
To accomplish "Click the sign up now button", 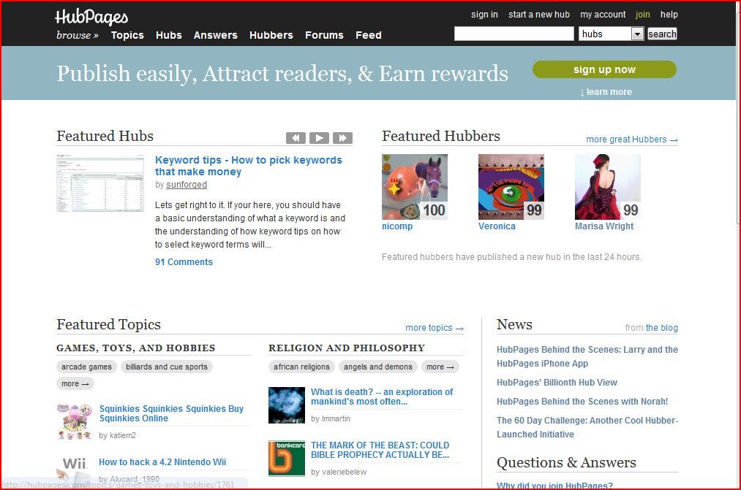I will 604,69.
